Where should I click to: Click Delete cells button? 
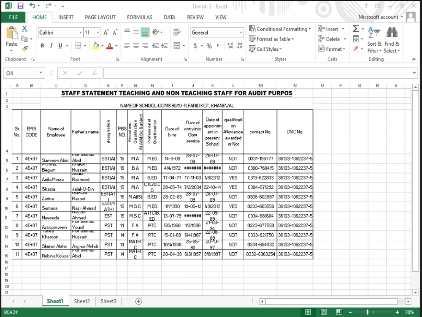[x=332, y=39]
